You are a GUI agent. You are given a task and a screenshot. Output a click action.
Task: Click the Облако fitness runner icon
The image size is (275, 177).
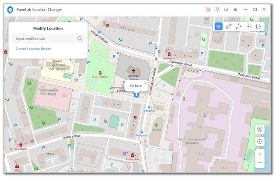tap(156, 125)
